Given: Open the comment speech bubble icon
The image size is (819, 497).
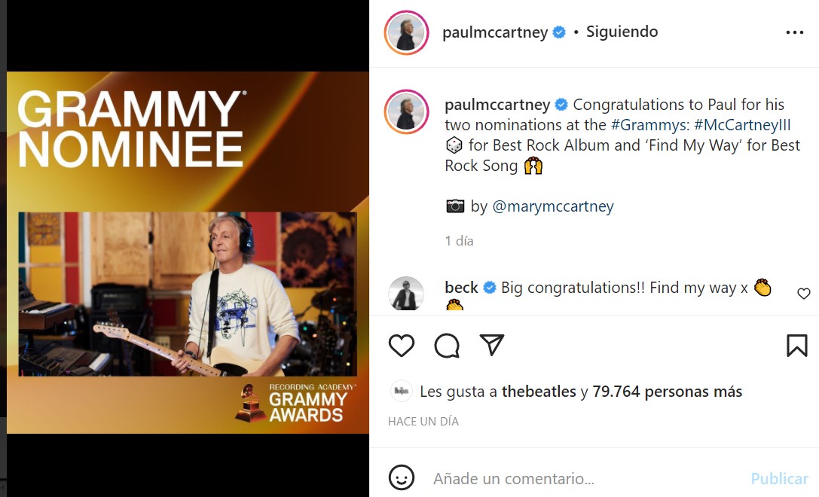Looking at the screenshot, I should click(447, 346).
